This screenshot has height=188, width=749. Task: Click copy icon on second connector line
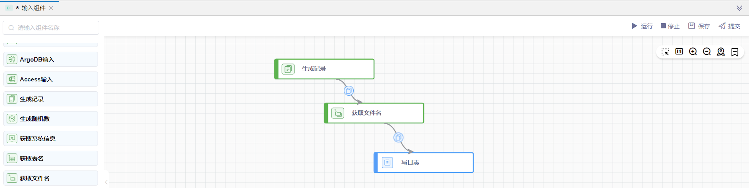398,137
